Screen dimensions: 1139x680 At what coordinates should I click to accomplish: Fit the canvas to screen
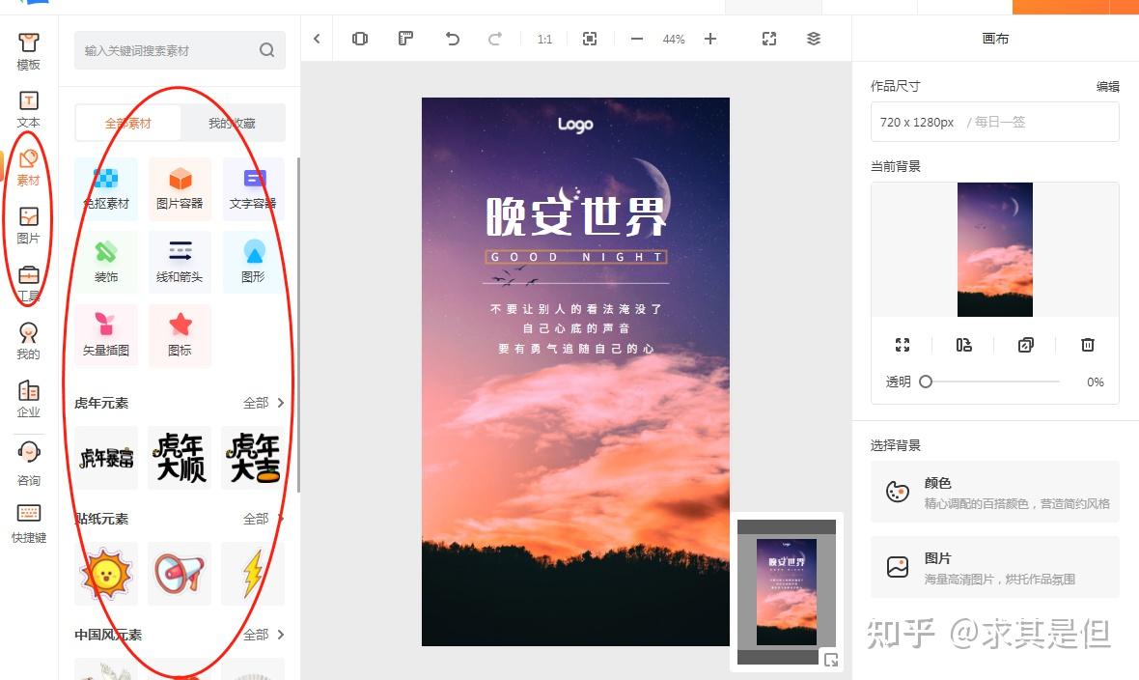pos(590,39)
